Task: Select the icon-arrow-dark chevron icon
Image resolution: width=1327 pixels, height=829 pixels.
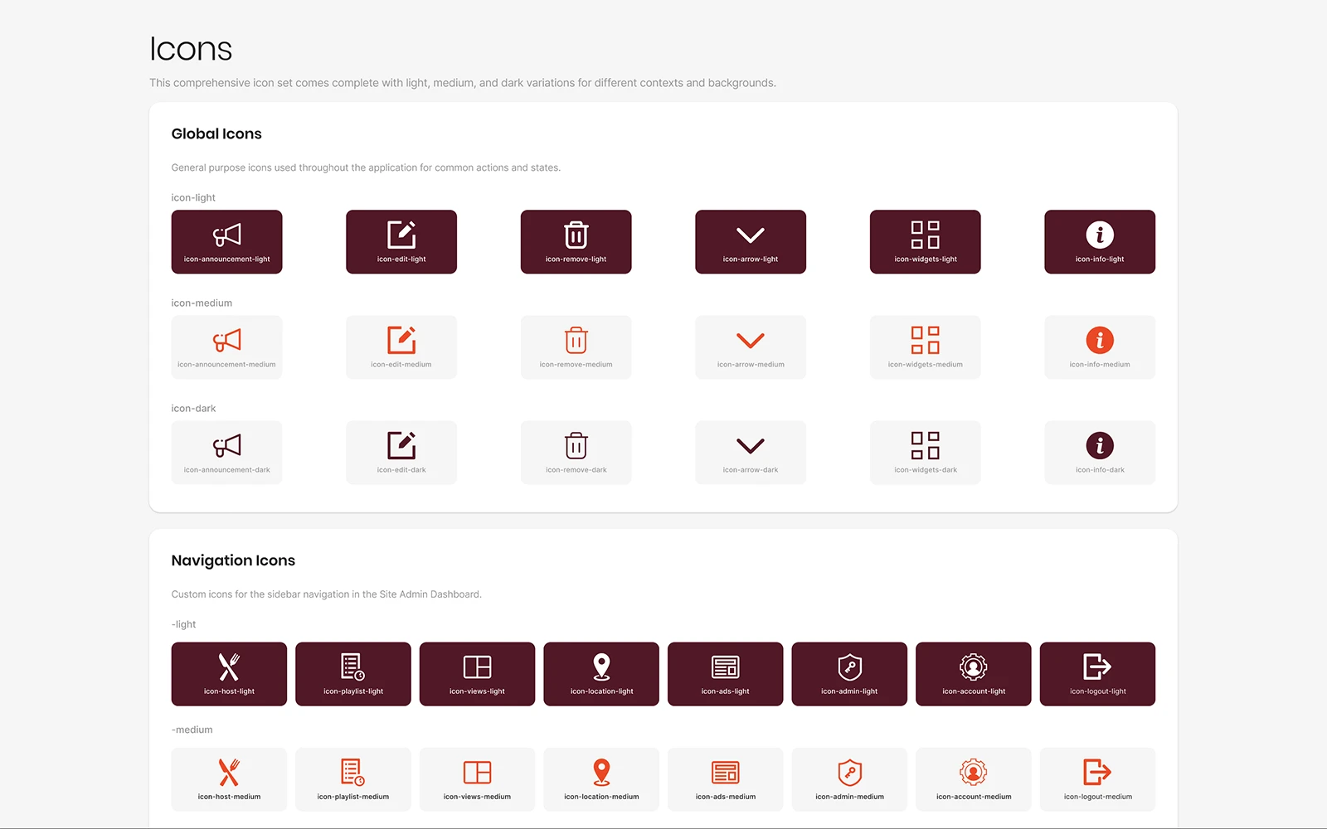Action: point(751,446)
